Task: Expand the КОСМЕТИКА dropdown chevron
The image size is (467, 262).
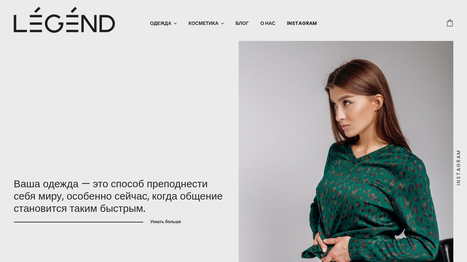Action: (223, 24)
